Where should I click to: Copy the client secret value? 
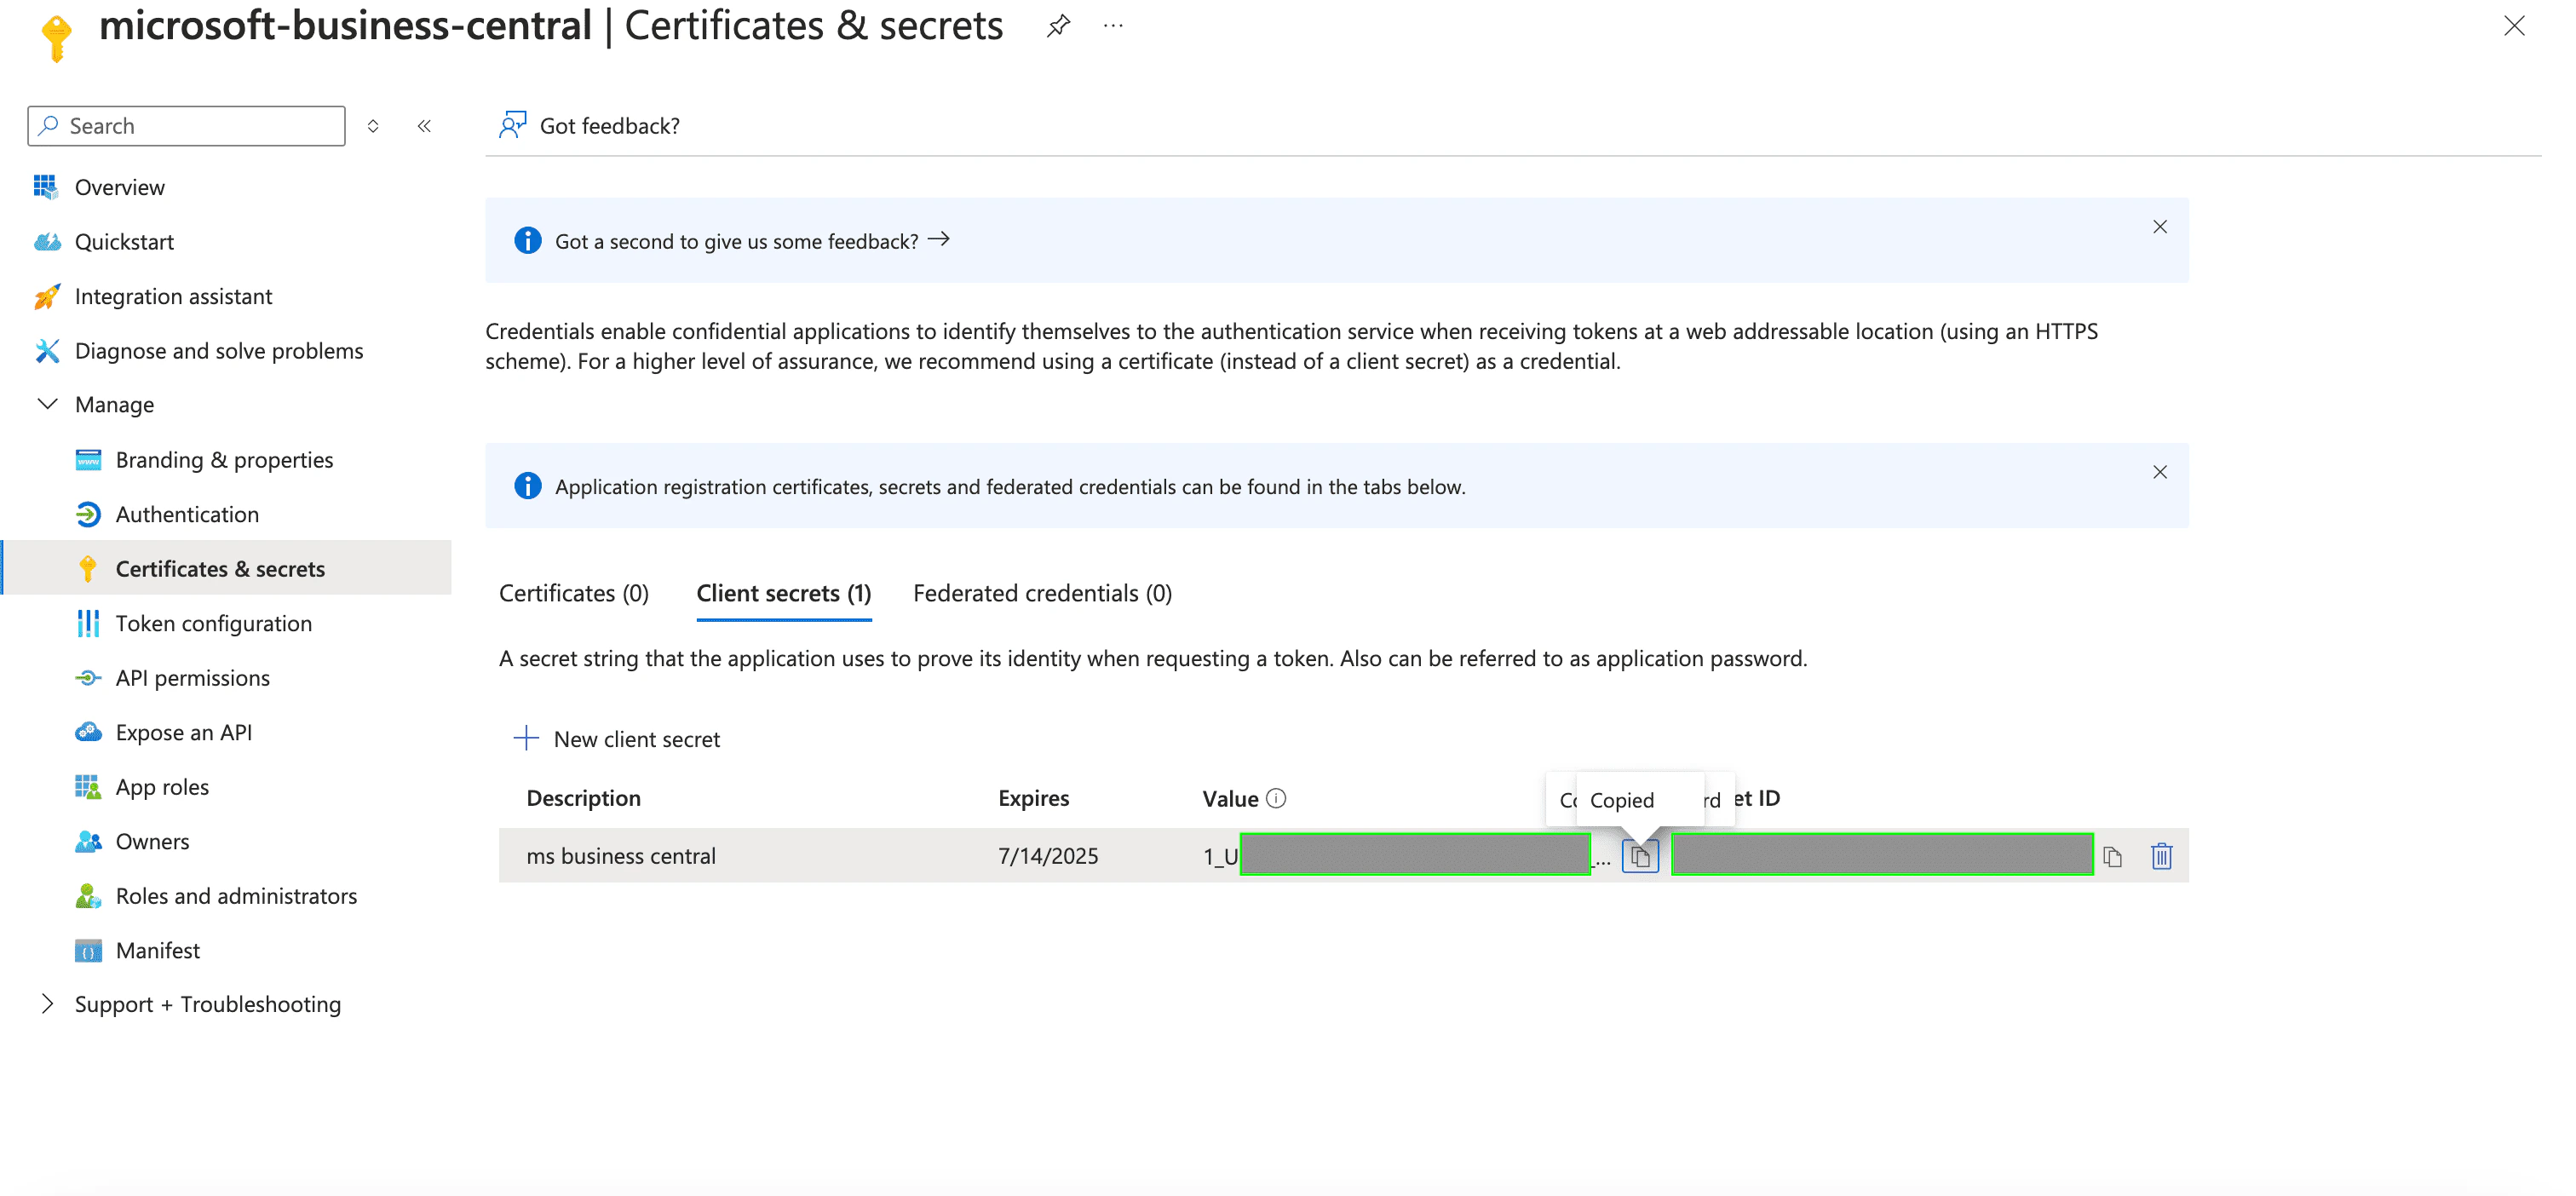(x=1640, y=856)
